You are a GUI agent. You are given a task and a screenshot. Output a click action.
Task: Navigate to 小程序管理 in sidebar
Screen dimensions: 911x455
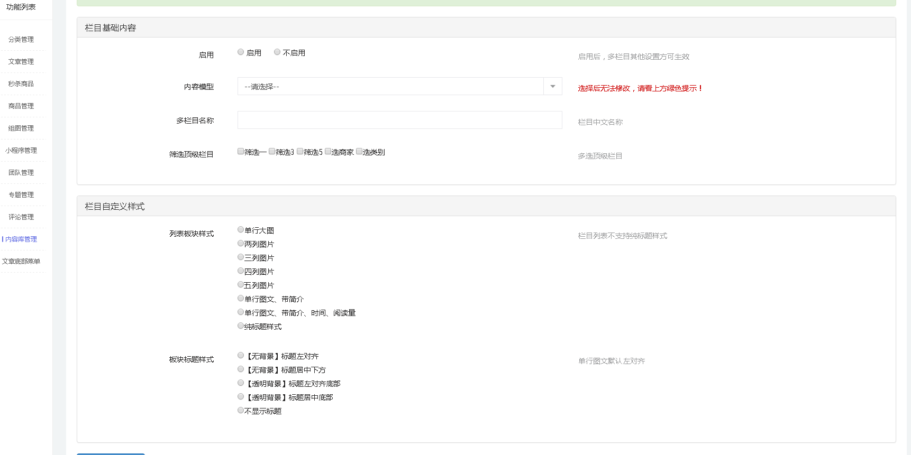(21, 151)
